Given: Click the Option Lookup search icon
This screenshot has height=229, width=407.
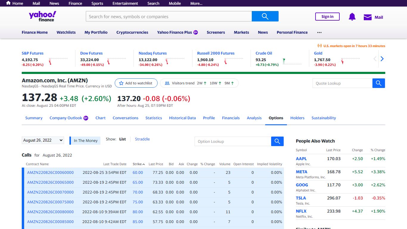Looking at the screenshot, I should coord(277,141).
